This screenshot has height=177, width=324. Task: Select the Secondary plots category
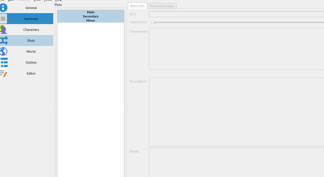tap(91, 16)
